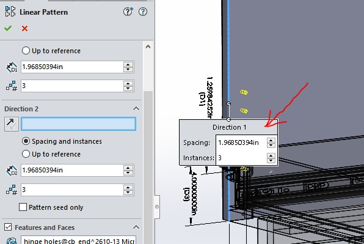Click the panel scrollbar up arrow
Viewport: 364px width, 244px height.
click(x=148, y=46)
